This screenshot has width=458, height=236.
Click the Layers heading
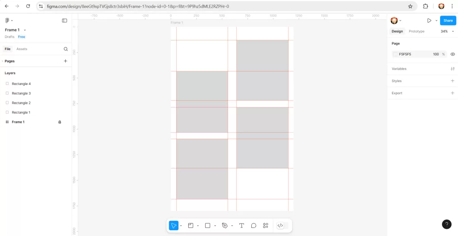pyautogui.click(x=10, y=73)
